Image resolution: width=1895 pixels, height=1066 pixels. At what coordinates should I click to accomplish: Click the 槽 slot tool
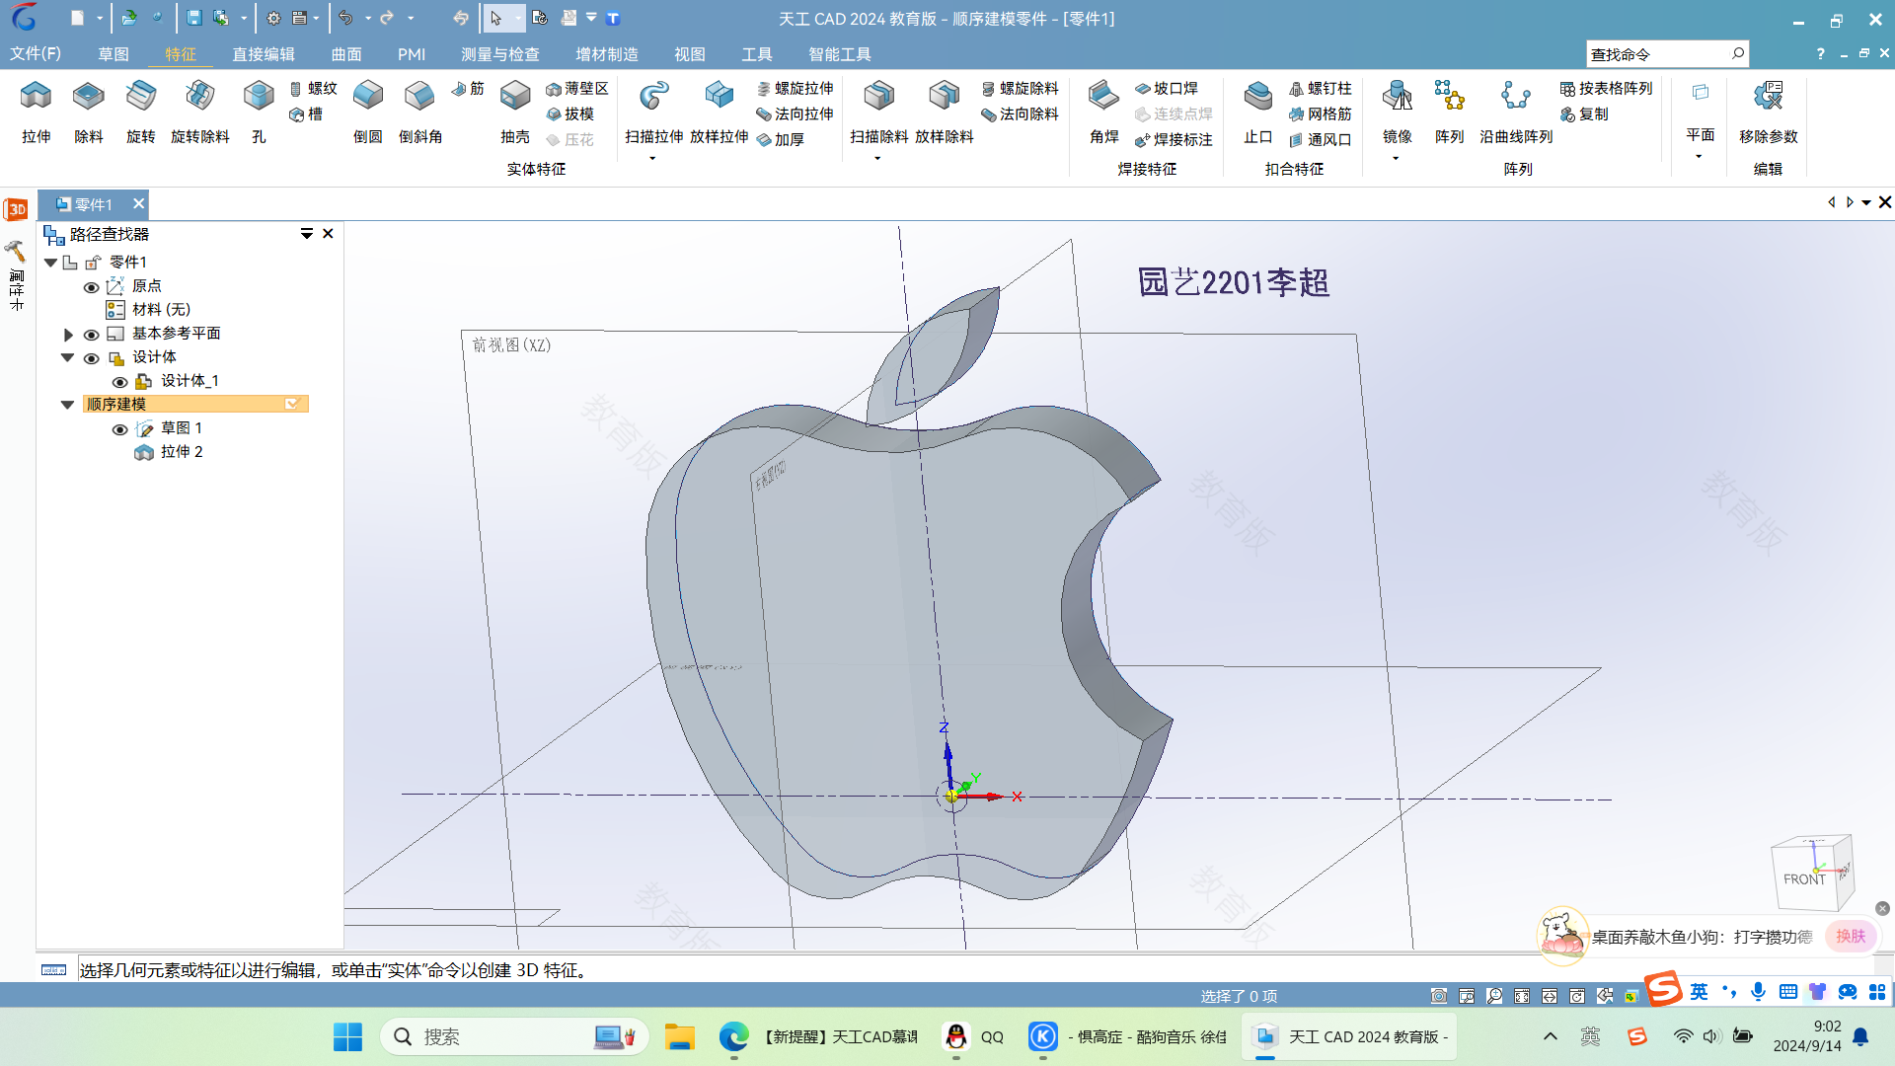(x=307, y=114)
